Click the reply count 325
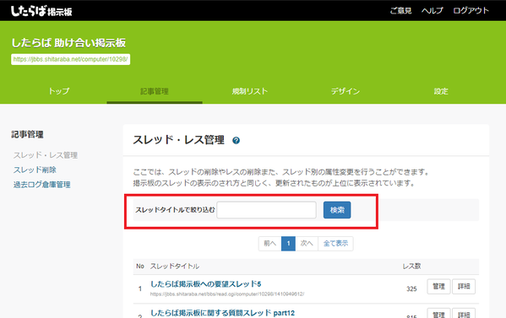The height and width of the screenshot is (318, 506). pyautogui.click(x=411, y=288)
